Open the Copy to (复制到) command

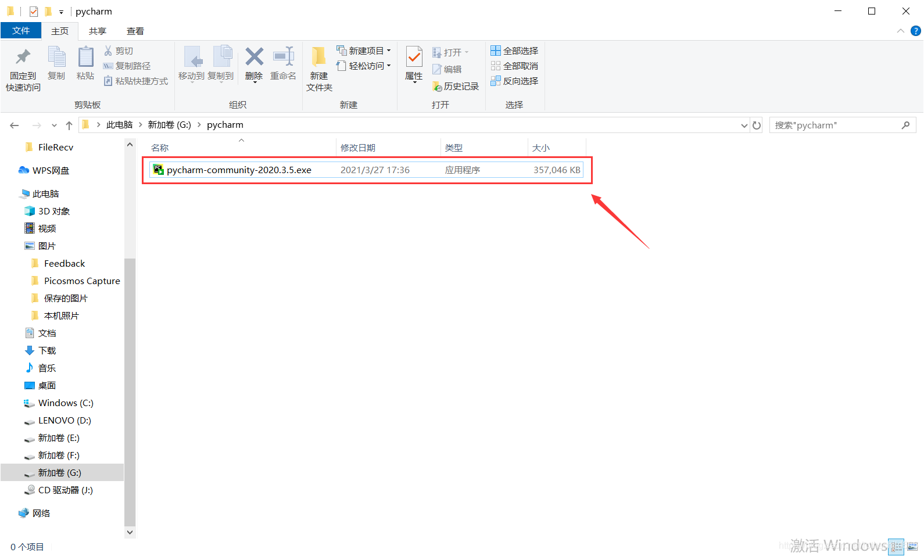(x=221, y=64)
